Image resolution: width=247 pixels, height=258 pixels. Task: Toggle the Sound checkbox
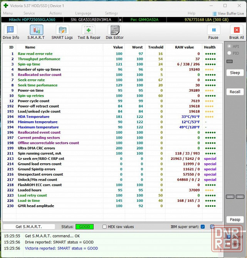pyautogui.click(x=229, y=237)
